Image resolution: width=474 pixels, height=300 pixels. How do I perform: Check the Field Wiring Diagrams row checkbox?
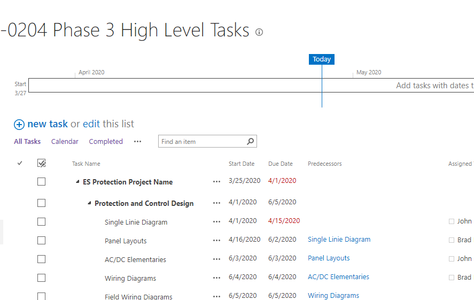pos(41,296)
